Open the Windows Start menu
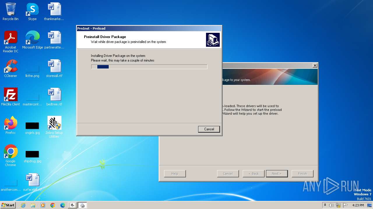Viewport: 373px width, 209px height. tap(8, 205)
